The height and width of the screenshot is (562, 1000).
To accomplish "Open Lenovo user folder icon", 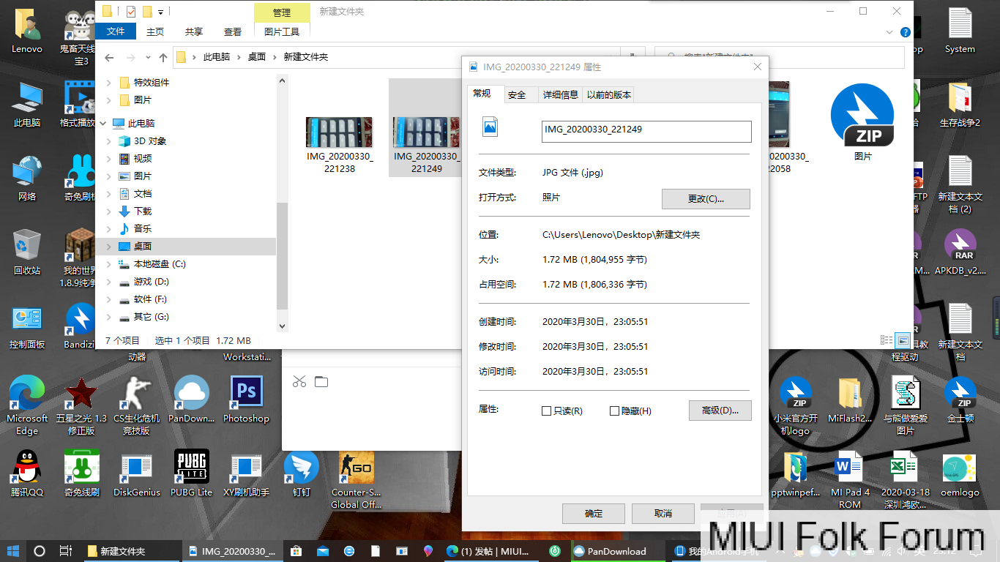I will pyautogui.click(x=27, y=30).
